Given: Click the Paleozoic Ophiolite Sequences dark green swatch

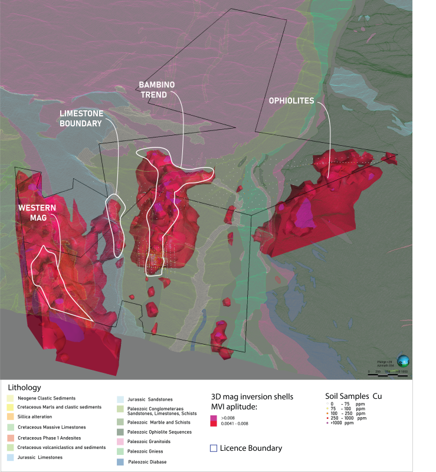Looking at the screenshot, I should tap(120, 431).
